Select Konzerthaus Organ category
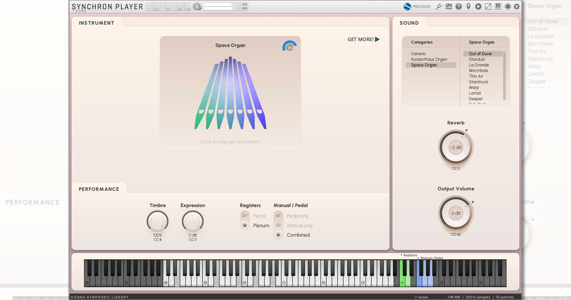This screenshot has width=571, height=300. (x=429, y=60)
